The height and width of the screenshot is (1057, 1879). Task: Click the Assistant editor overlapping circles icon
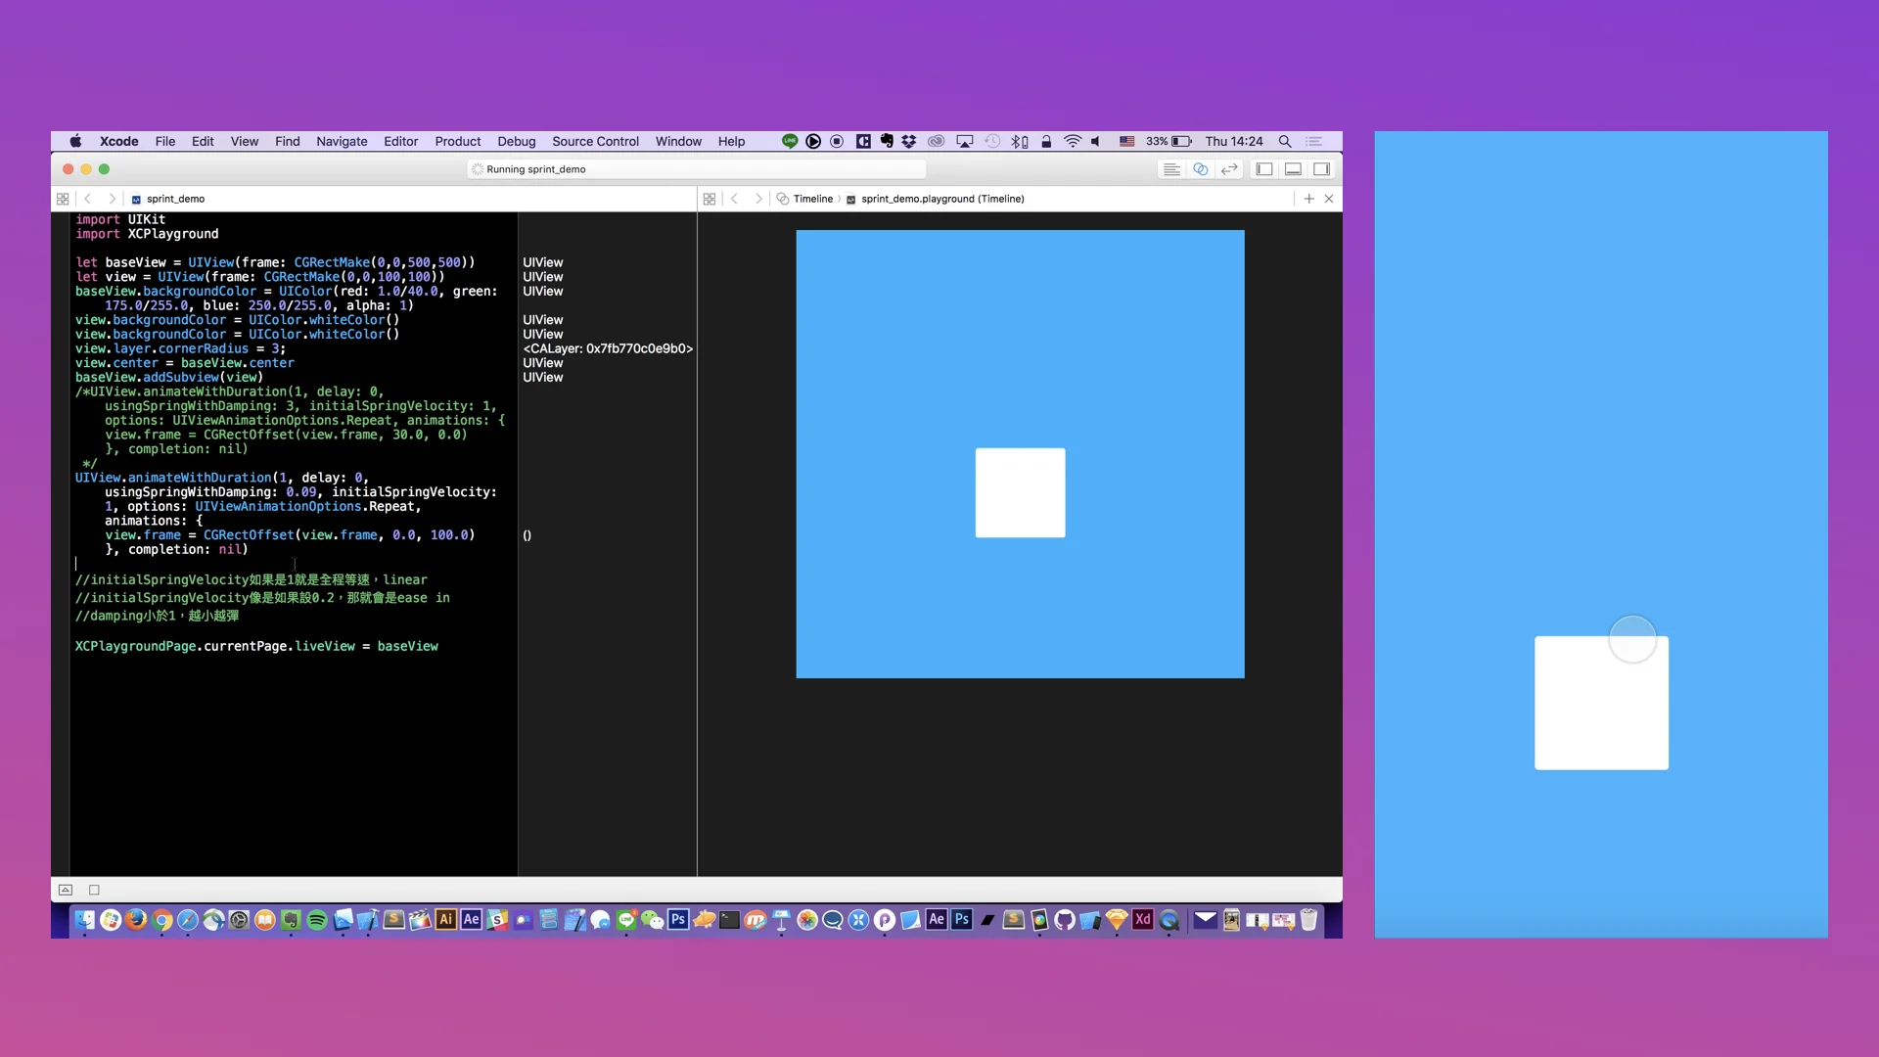(x=1200, y=169)
